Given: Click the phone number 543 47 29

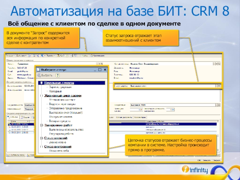Looking at the screenshot, I should [22, 68].
